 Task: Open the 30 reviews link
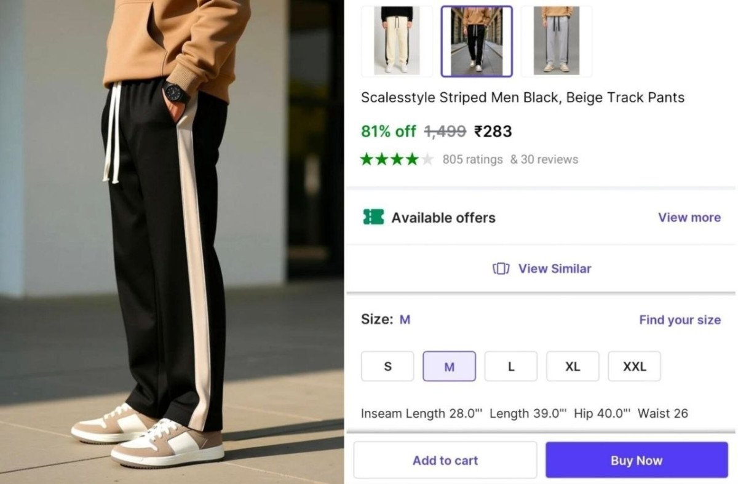(544, 159)
